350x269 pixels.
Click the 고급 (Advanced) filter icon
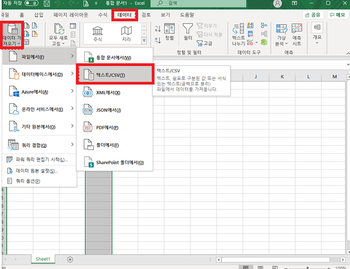coord(199,43)
